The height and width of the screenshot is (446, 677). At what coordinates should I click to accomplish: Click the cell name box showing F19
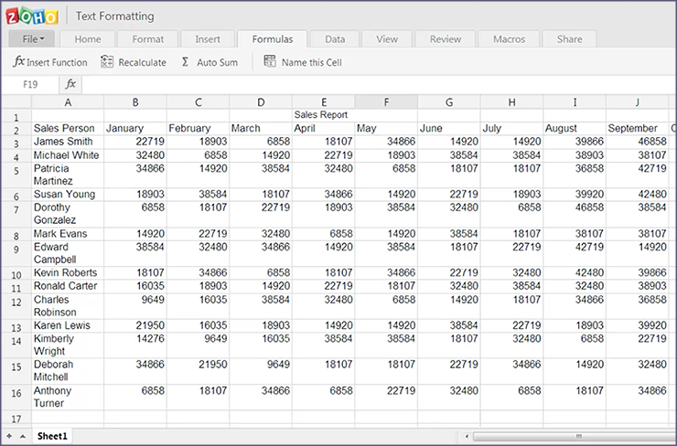coord(31,84)
